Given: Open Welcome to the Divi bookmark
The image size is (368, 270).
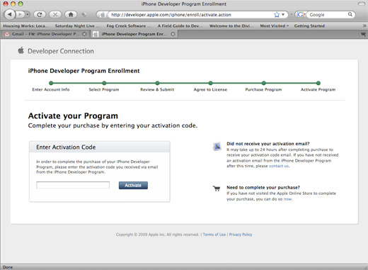Looking at the screenshot, I should pos(231,26).
